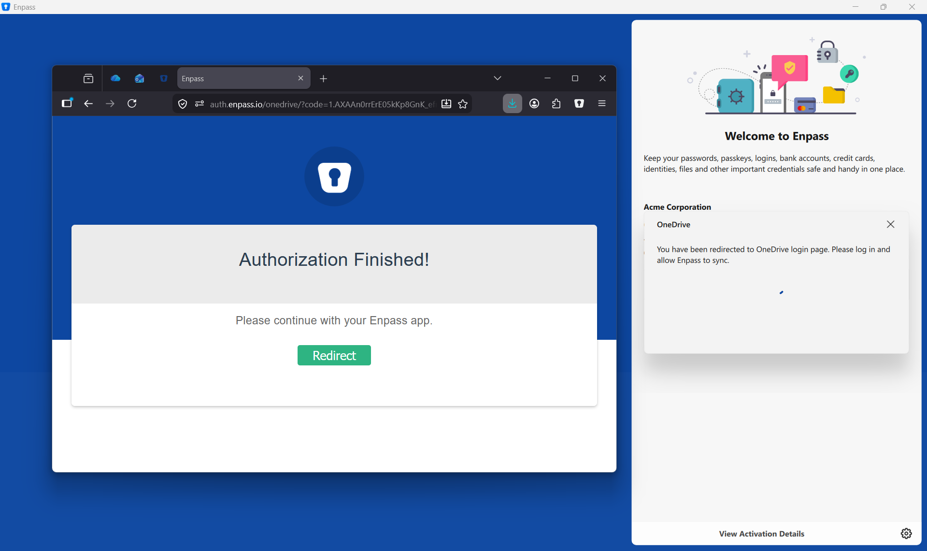Maximize the browser window
Screen dimensions: 927x551
click(x=575, y=78)
